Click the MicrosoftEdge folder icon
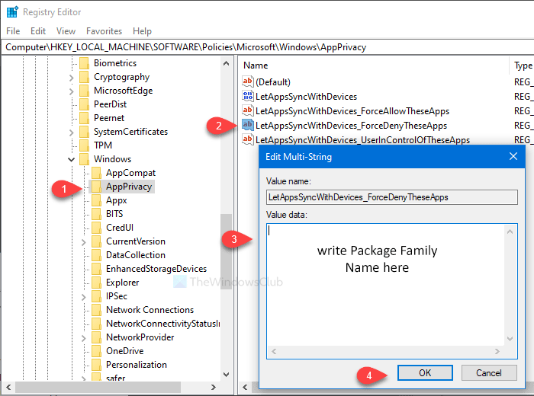Screen dimensions: 534x396 tap(84, 91)
